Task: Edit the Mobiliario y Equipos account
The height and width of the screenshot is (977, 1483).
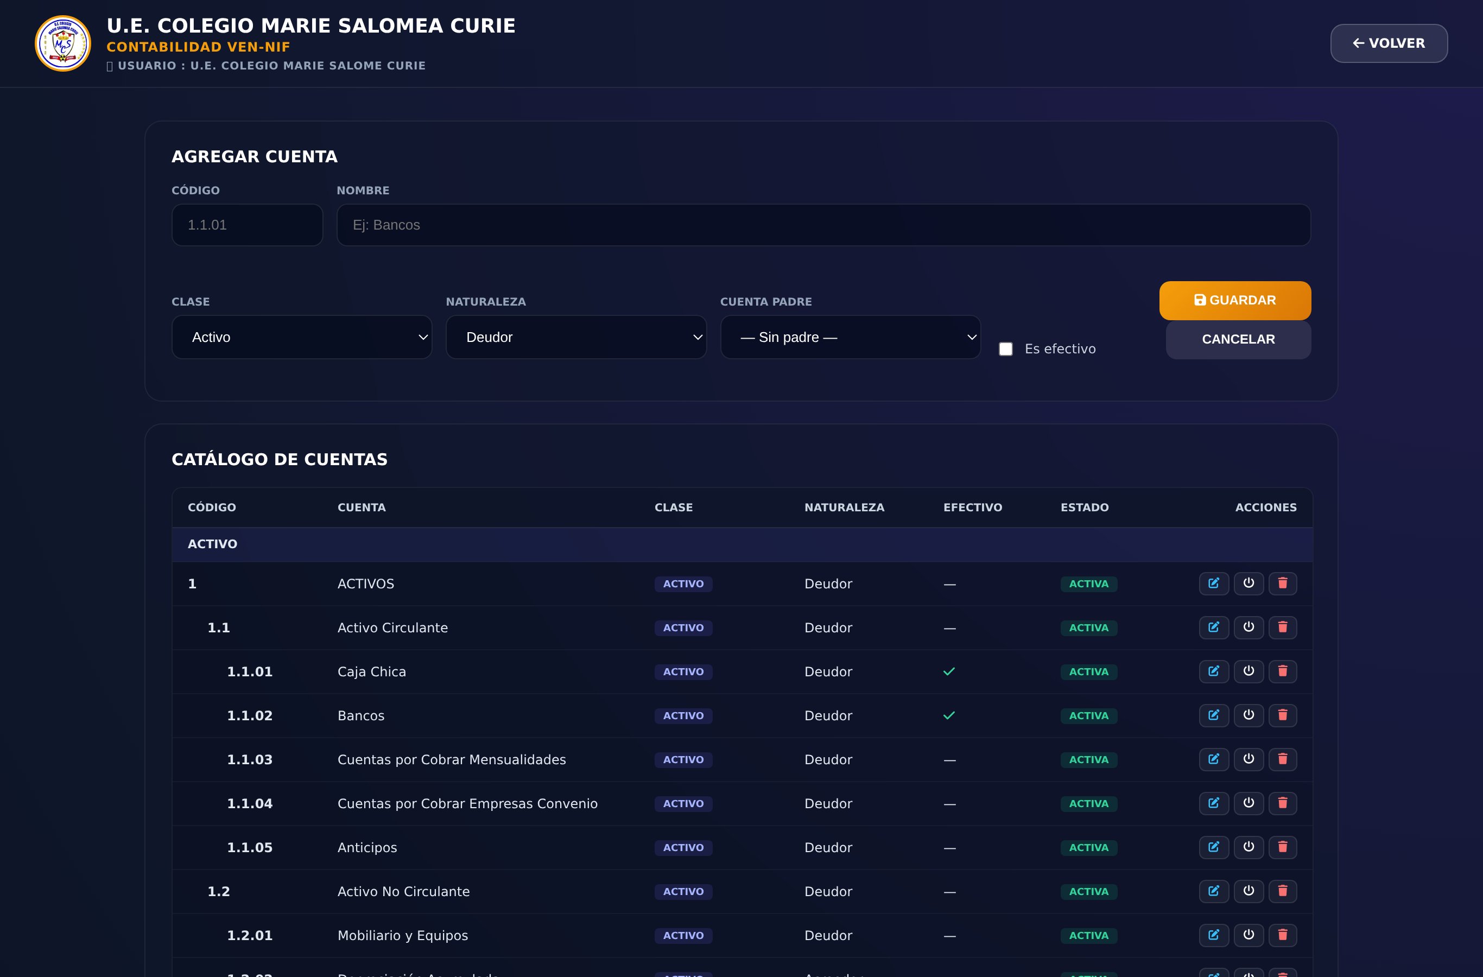Action: 1214,935
